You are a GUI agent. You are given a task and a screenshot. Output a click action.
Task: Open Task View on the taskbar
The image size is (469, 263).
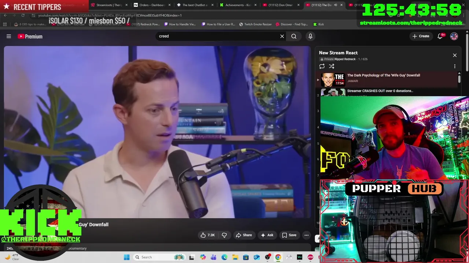coord(192,257)
